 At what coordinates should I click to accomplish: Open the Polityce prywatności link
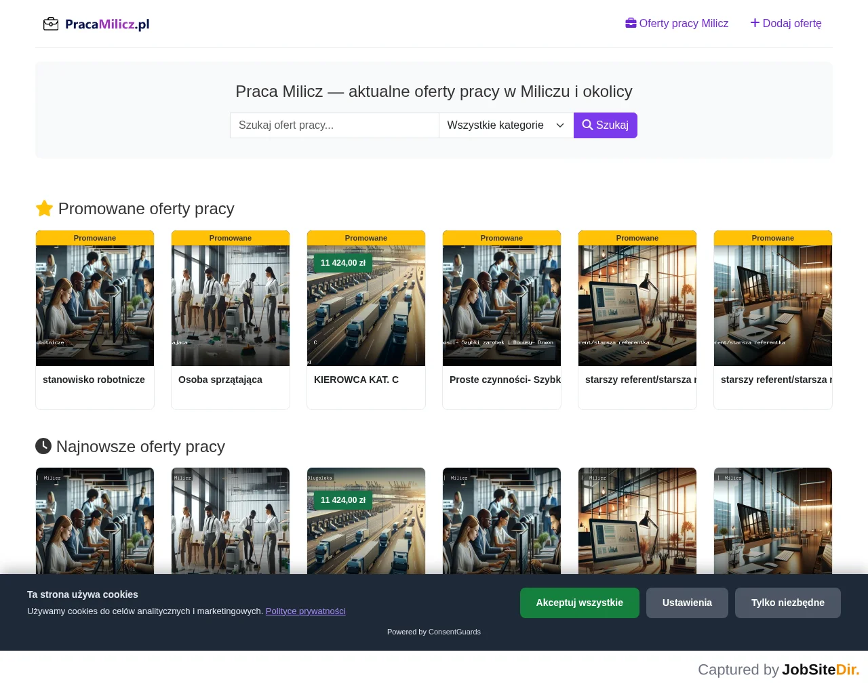coord(305,611)
